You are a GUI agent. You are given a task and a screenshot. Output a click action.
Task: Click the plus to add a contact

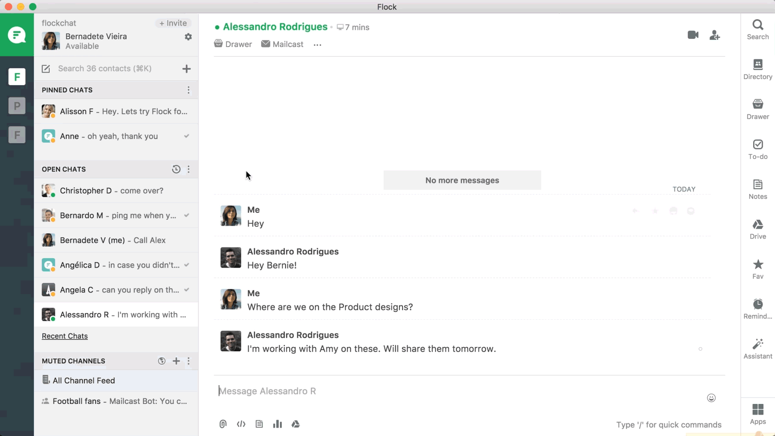[186, 69]
